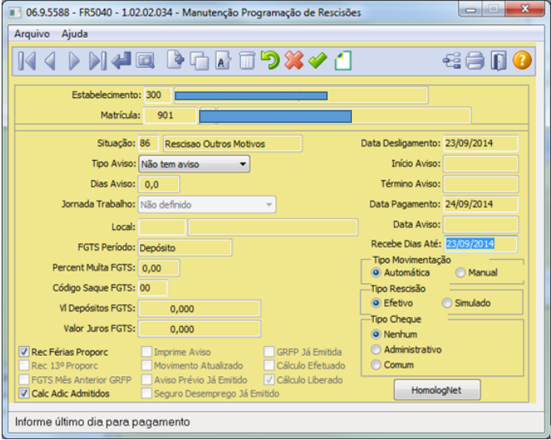
Task: Click the go-to record return arrow icon
Action: (x=121, y=61)
